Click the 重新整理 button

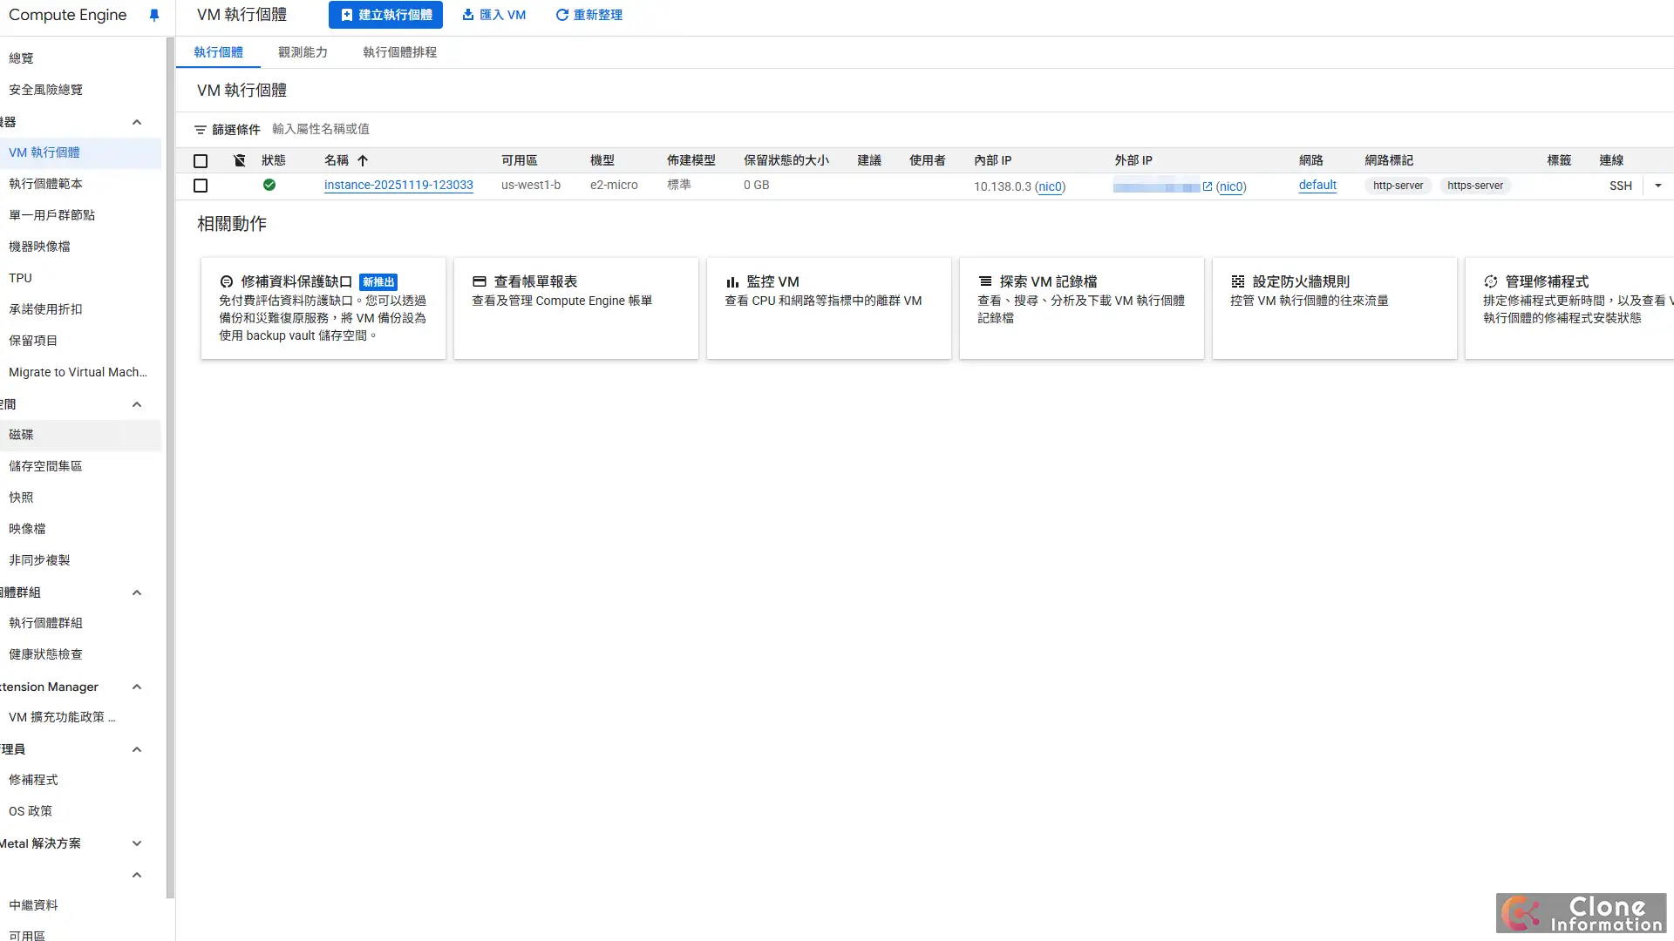[589, 15]
